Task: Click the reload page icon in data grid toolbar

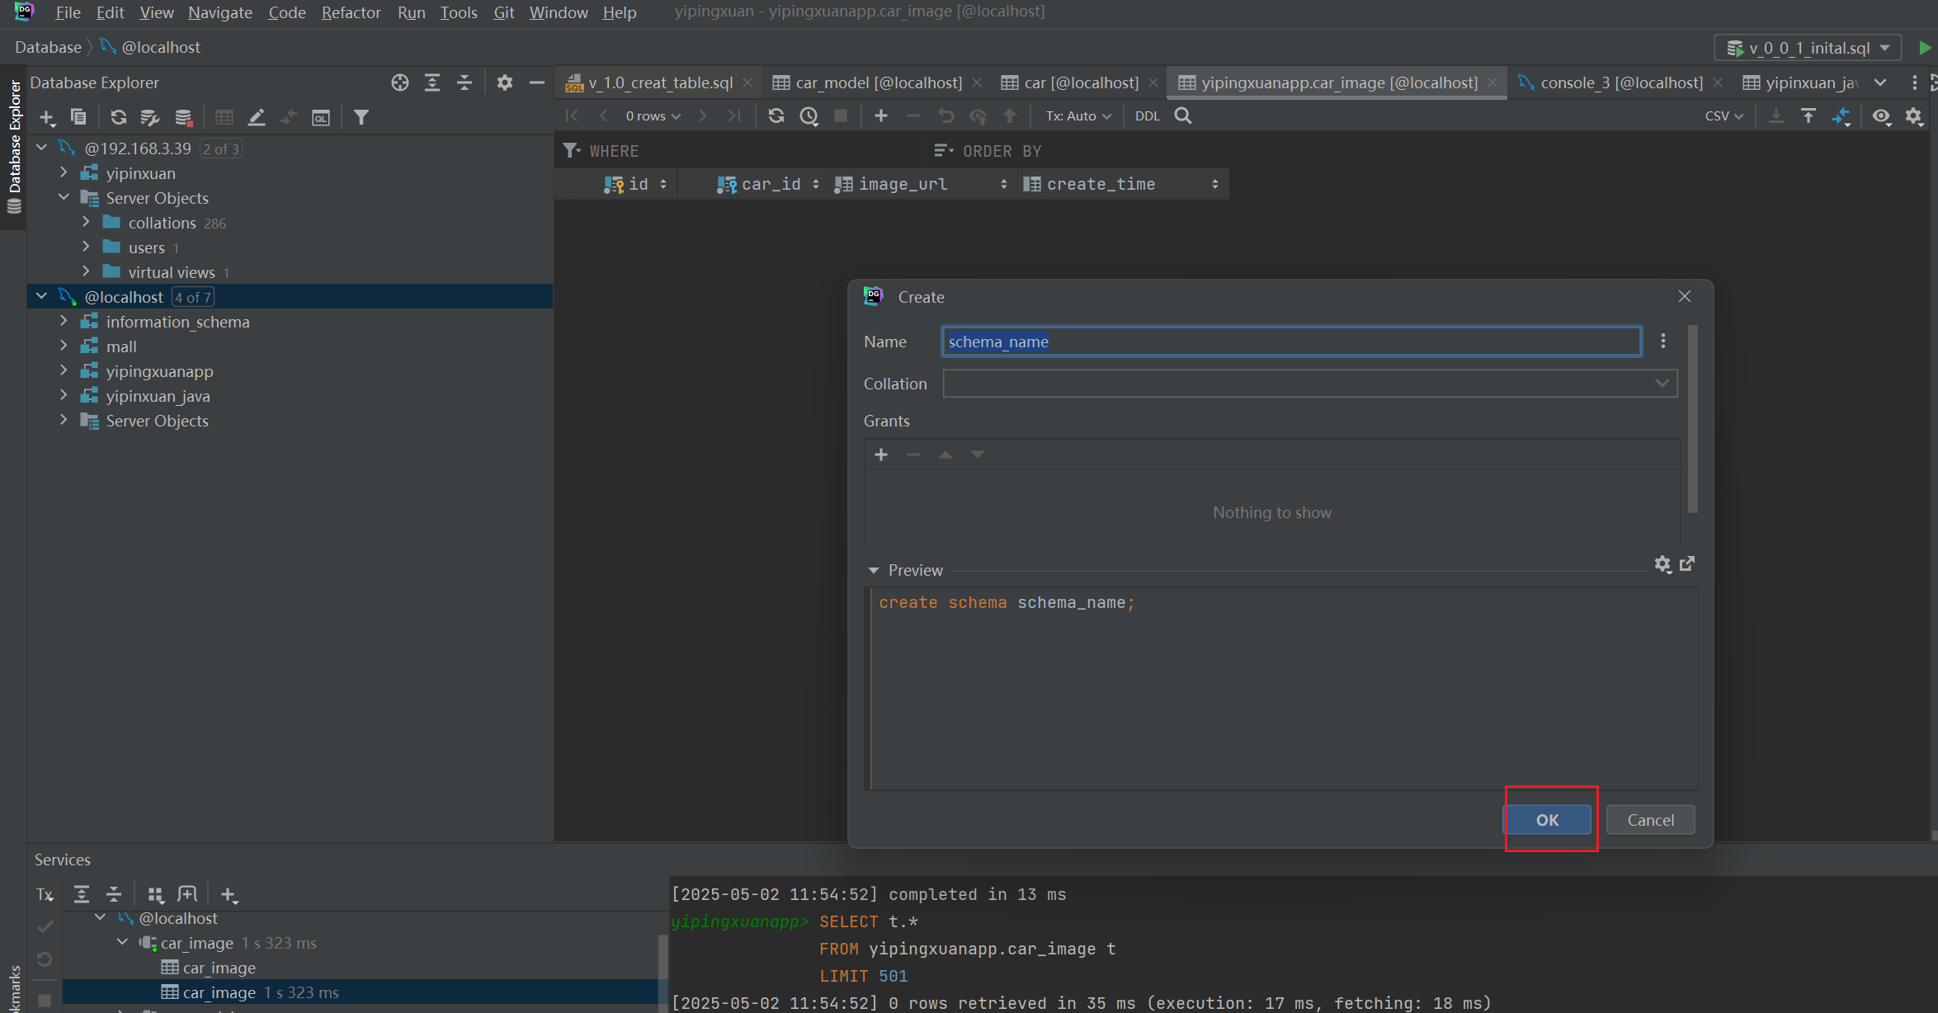Action: [776, 116]
